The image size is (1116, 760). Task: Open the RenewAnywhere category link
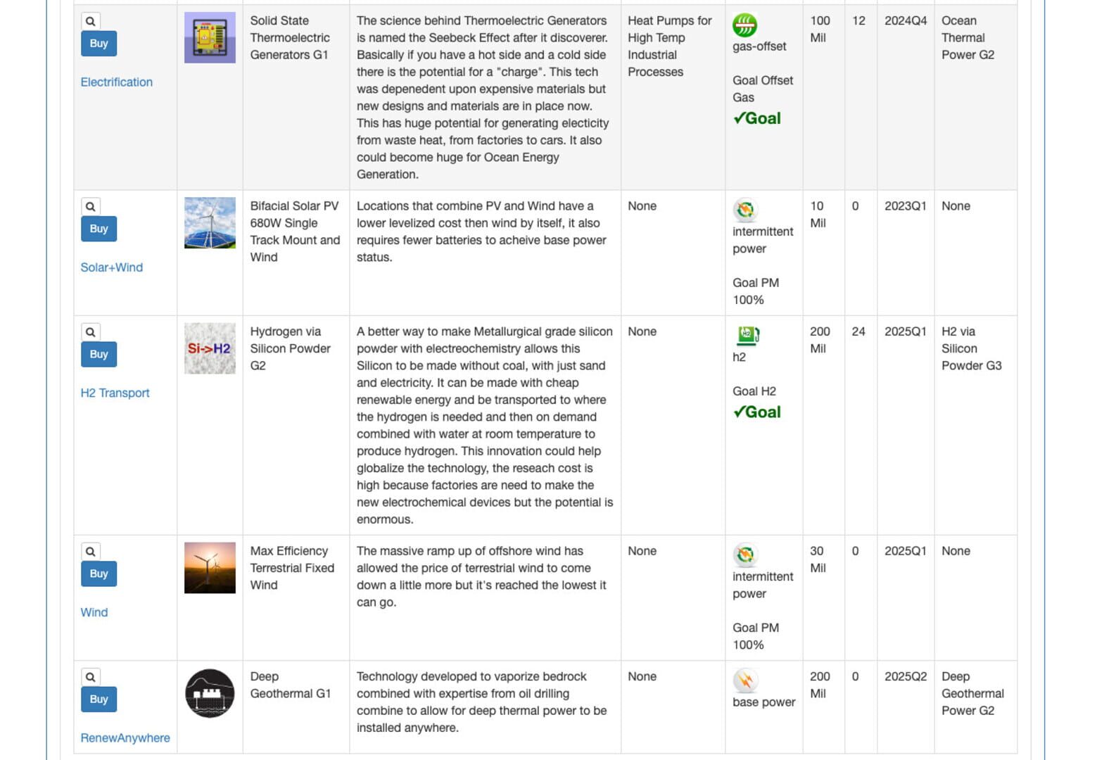coord(125,737)
